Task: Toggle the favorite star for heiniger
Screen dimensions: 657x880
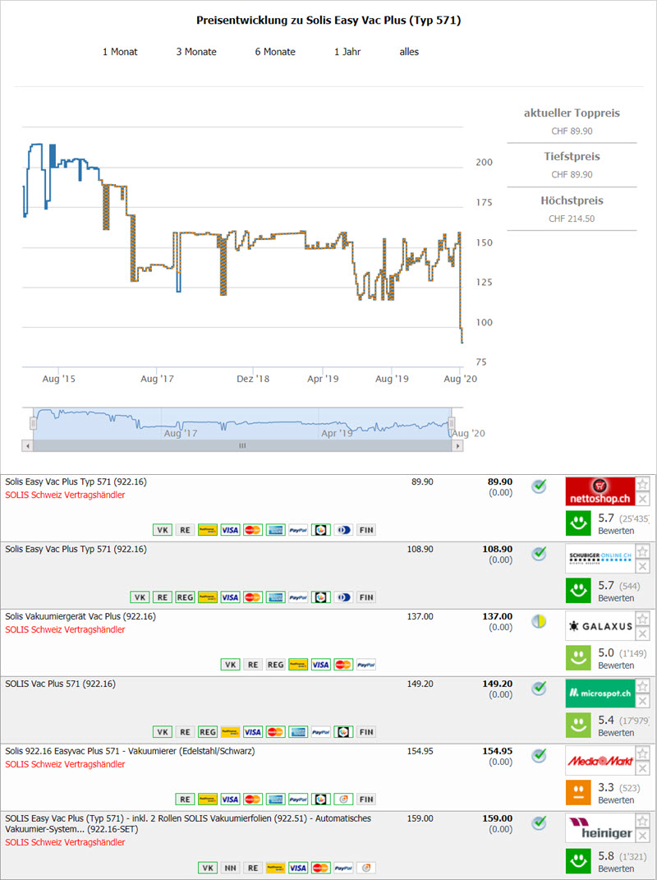Action: (643, 821)
